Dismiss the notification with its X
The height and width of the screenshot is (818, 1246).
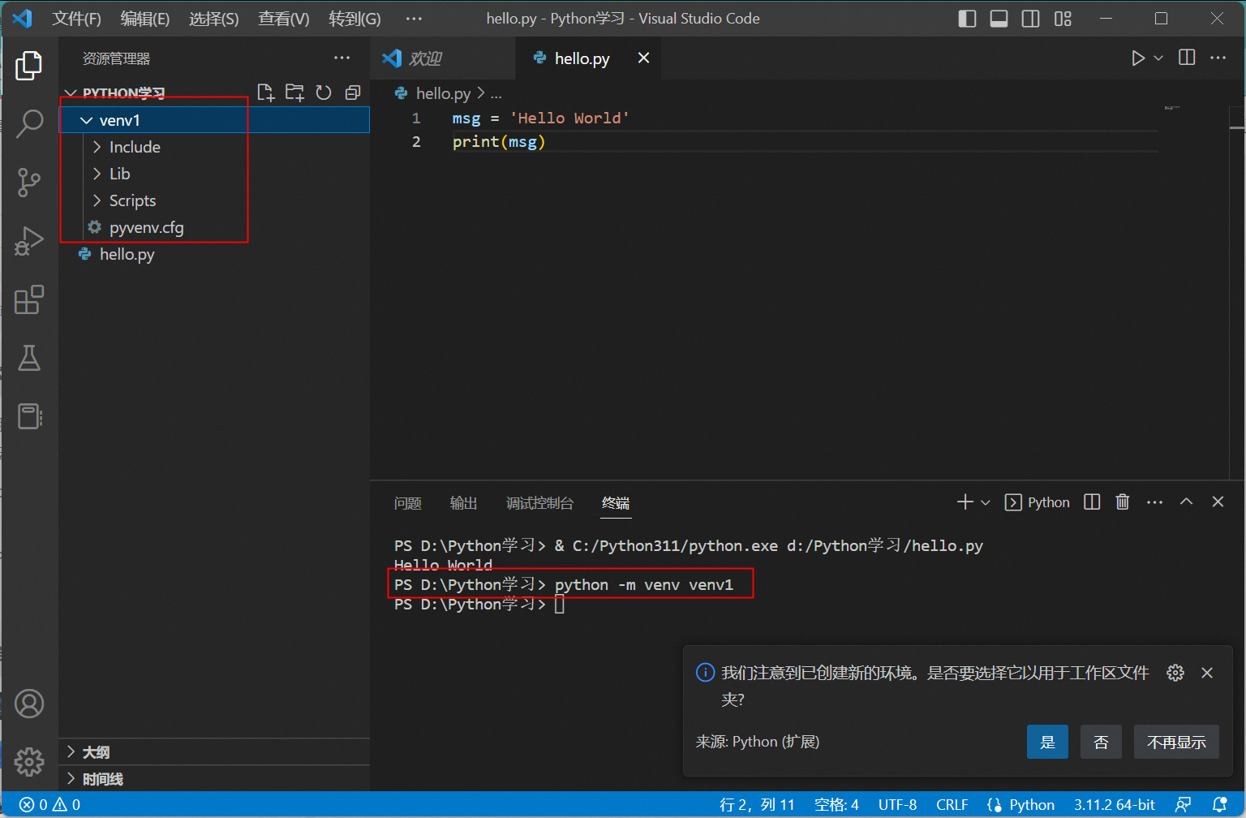coord(1207,673)
